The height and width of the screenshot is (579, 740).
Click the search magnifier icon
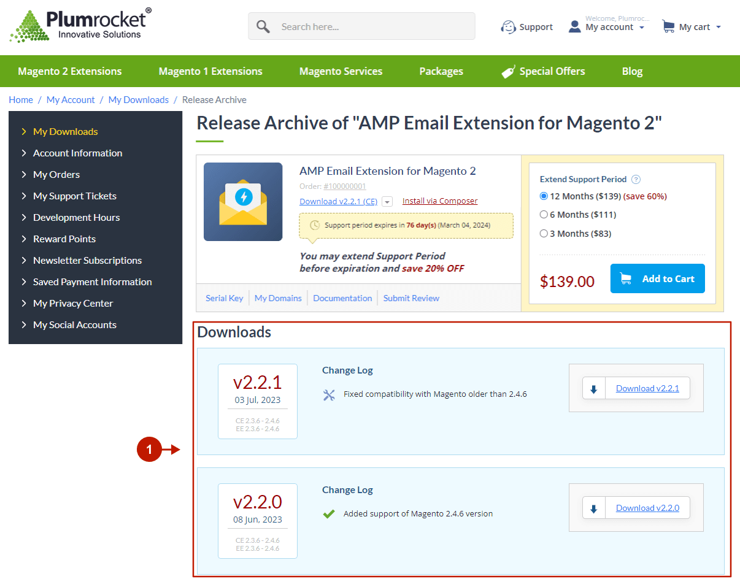[x=263, y=26]
